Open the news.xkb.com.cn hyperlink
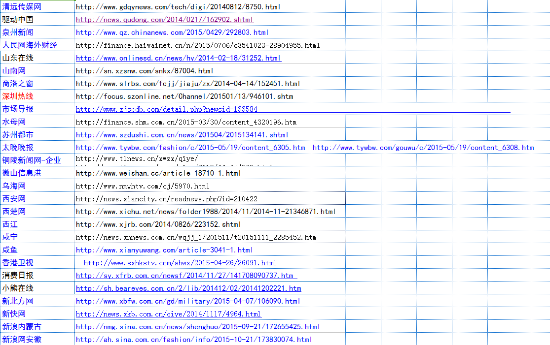Screen dimensions: 550x345 pos(168,314)
